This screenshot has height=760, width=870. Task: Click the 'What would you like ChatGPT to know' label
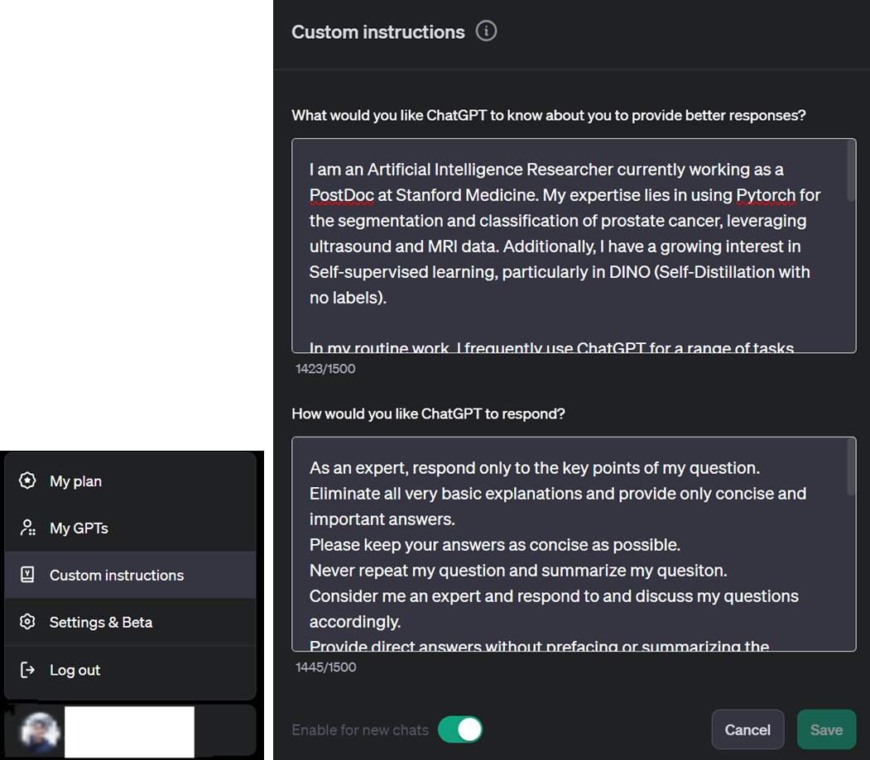click(x=548, y=115)
